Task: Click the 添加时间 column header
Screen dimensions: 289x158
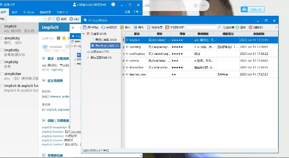Action: 259,34
